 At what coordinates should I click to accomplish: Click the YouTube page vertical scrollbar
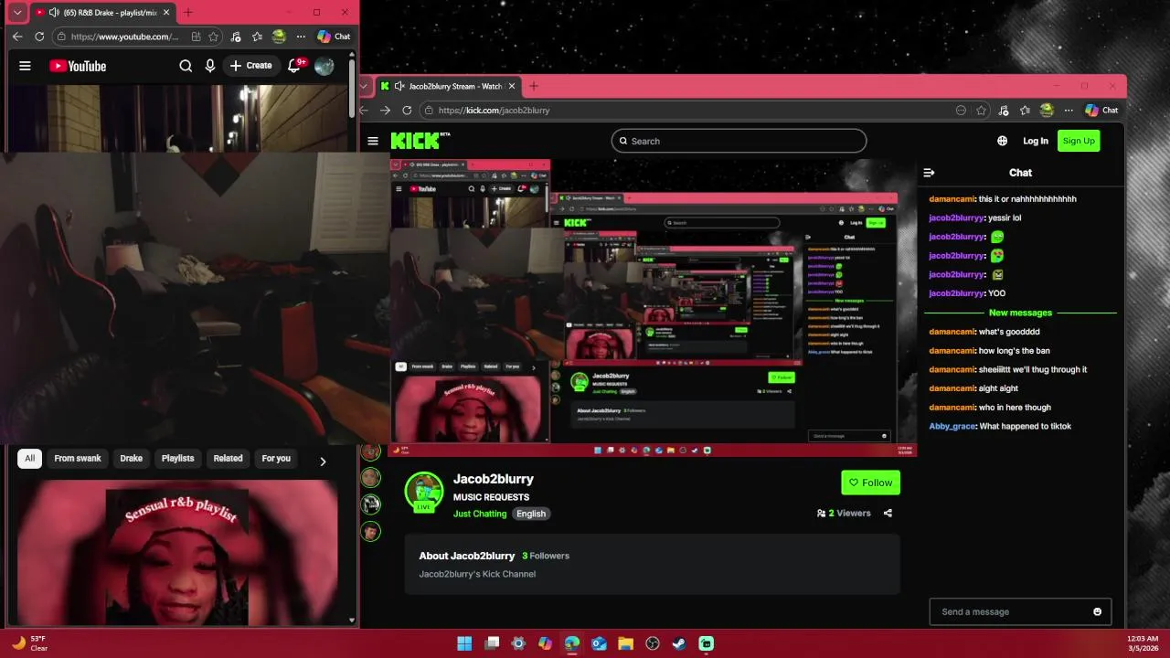[353, 87]
